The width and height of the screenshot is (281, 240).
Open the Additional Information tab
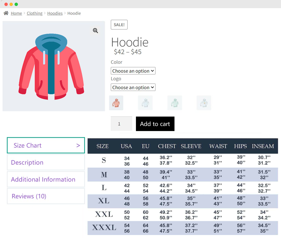coord(46,179)
